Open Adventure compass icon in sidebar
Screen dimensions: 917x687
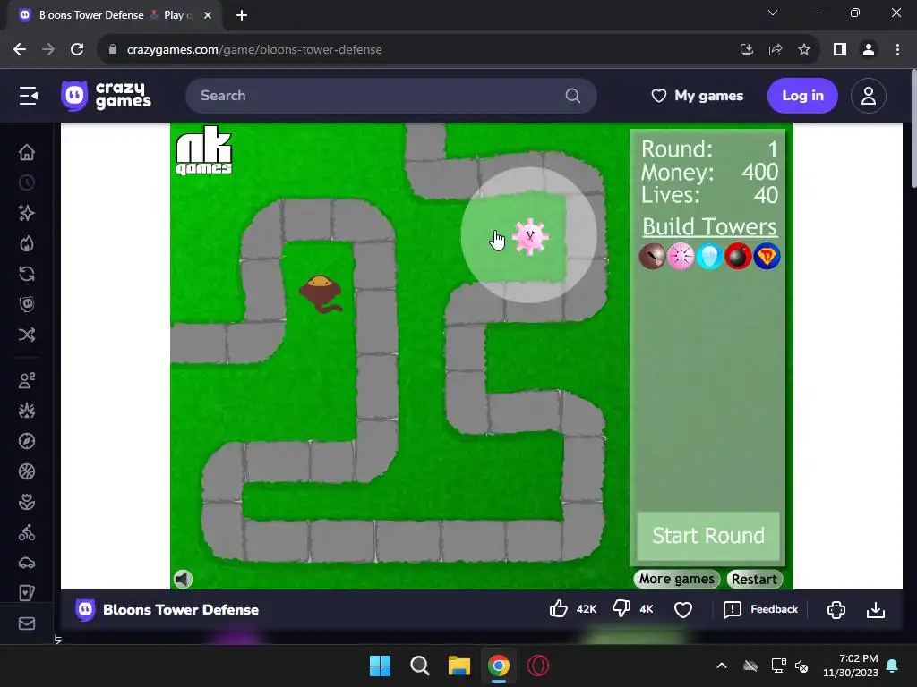click(27, 441)
